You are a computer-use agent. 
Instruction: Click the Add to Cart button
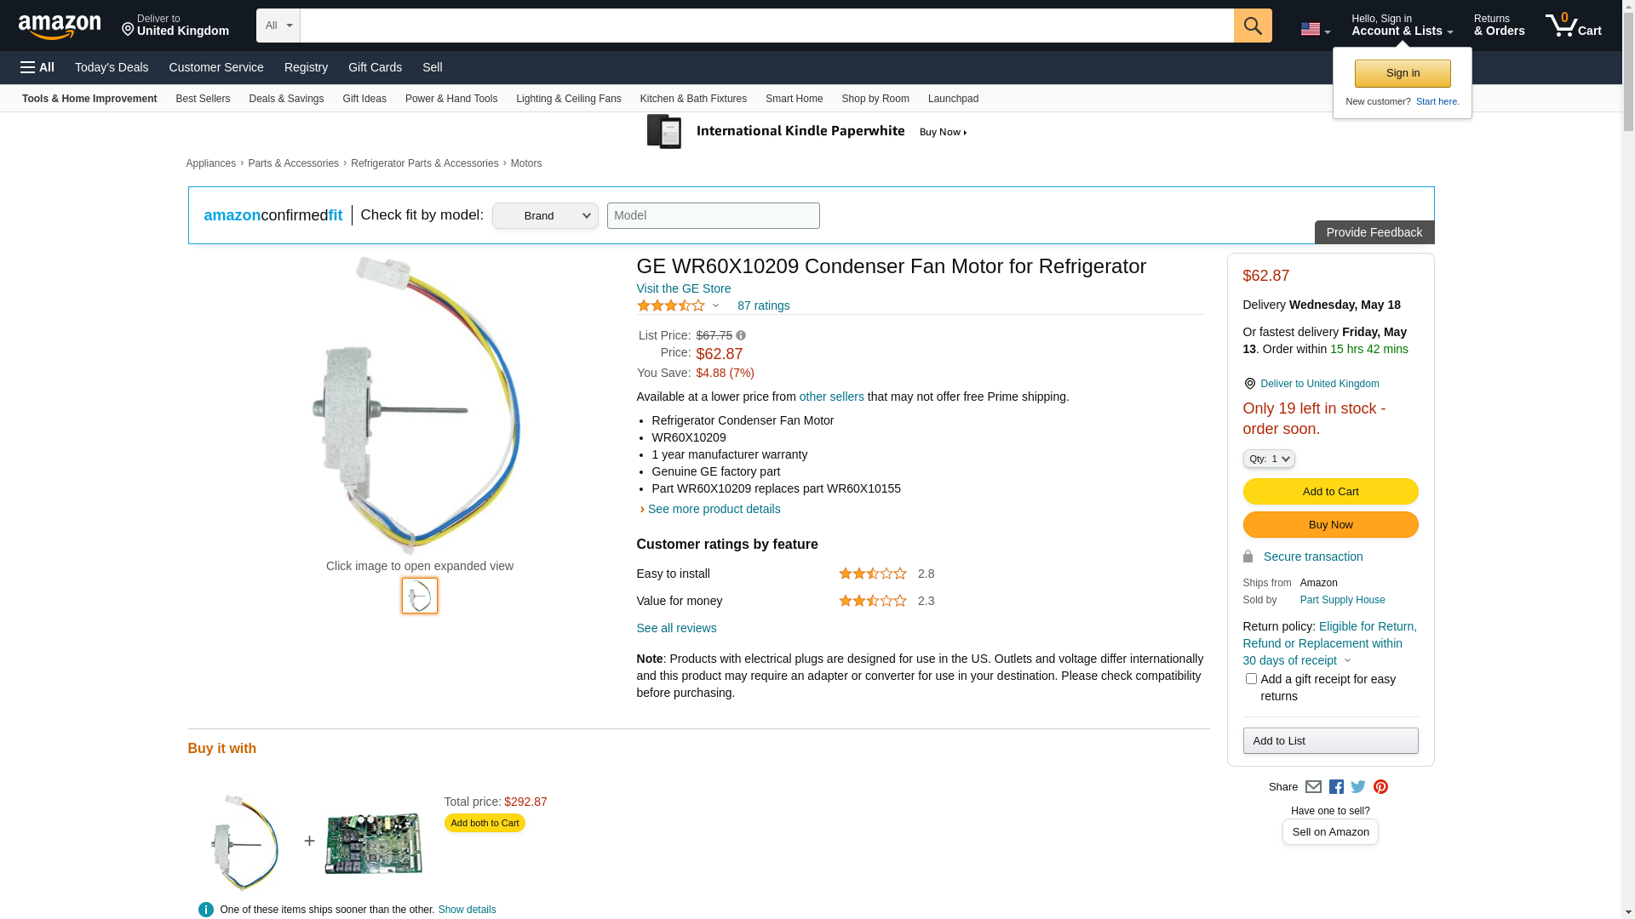coord(1330,491)
